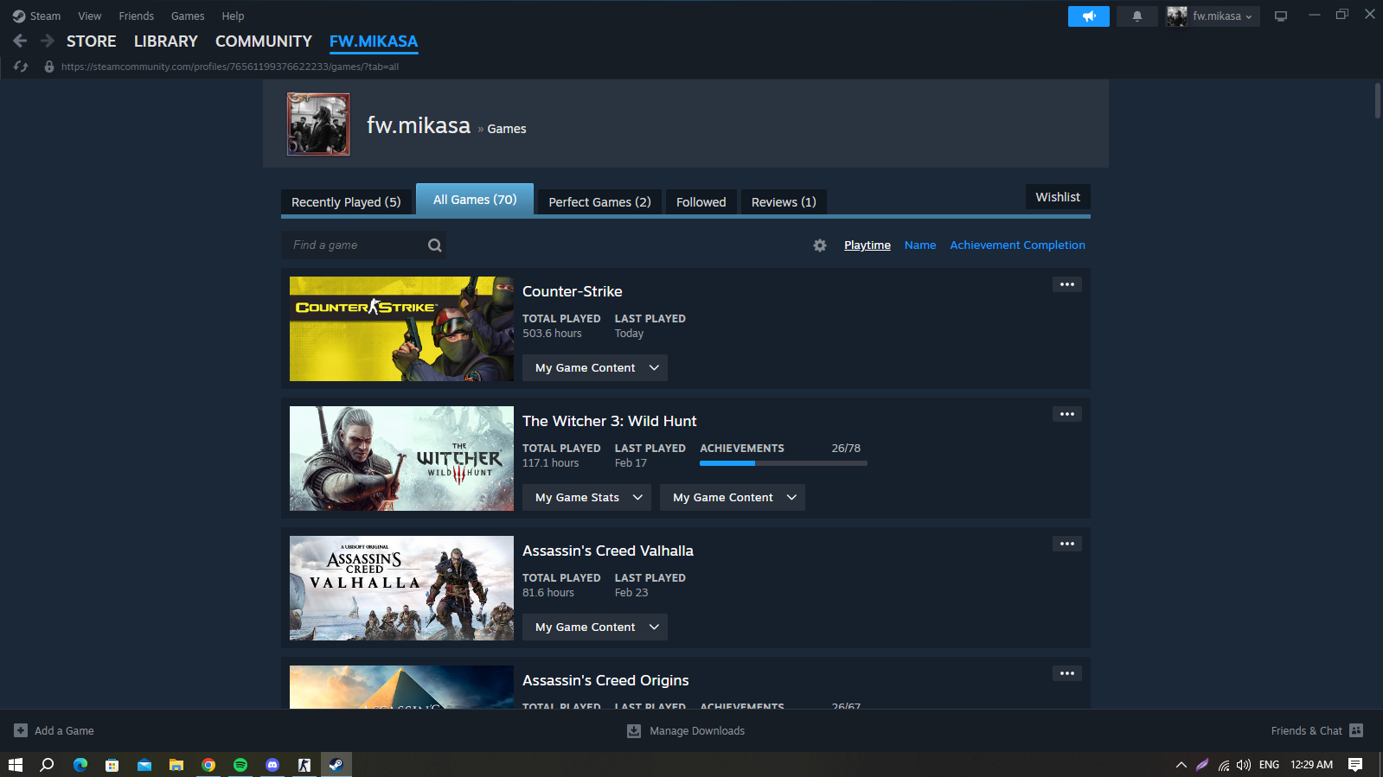Screen dimensions: 1383x777
Task: Click the Find a game search field
Action: coord(355,245)
